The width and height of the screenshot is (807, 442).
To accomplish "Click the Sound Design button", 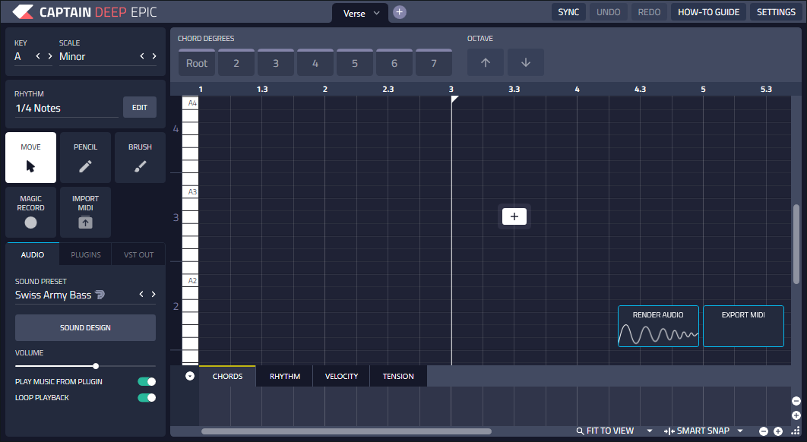I will point(85,328).
